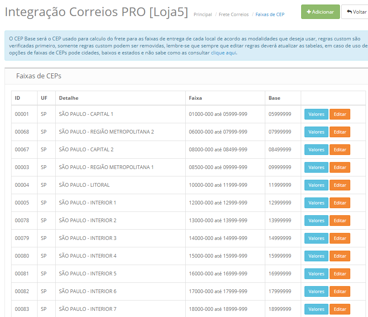Follow the 'clique aqui' help link
This screenshot has width=368, height=317.
[223, 53]
